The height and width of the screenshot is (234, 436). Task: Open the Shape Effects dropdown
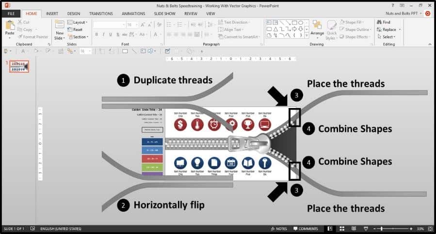(x=355, y=37)
